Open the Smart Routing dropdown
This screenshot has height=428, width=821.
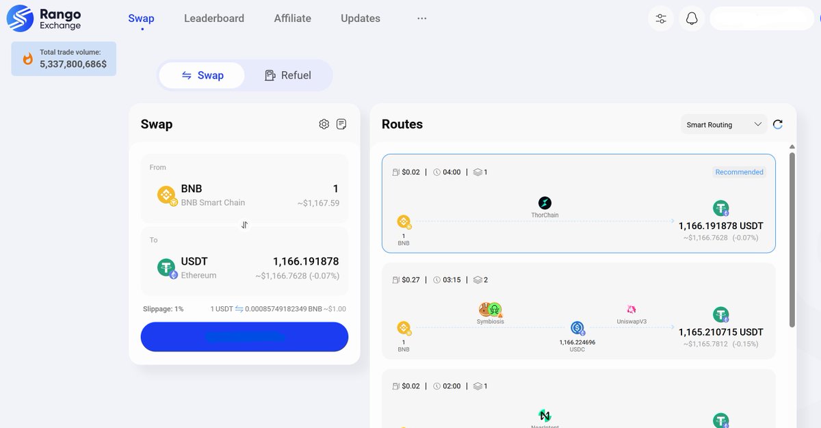724,124
